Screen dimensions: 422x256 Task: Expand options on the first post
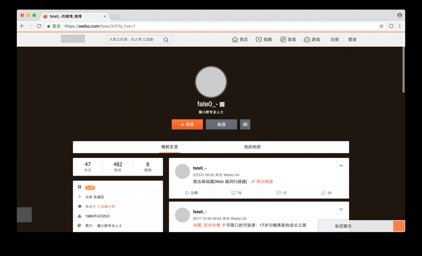(x=341, y=165)
